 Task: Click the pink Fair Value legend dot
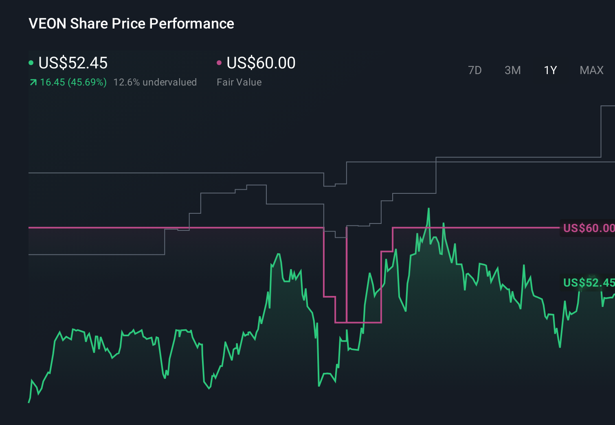220,62
